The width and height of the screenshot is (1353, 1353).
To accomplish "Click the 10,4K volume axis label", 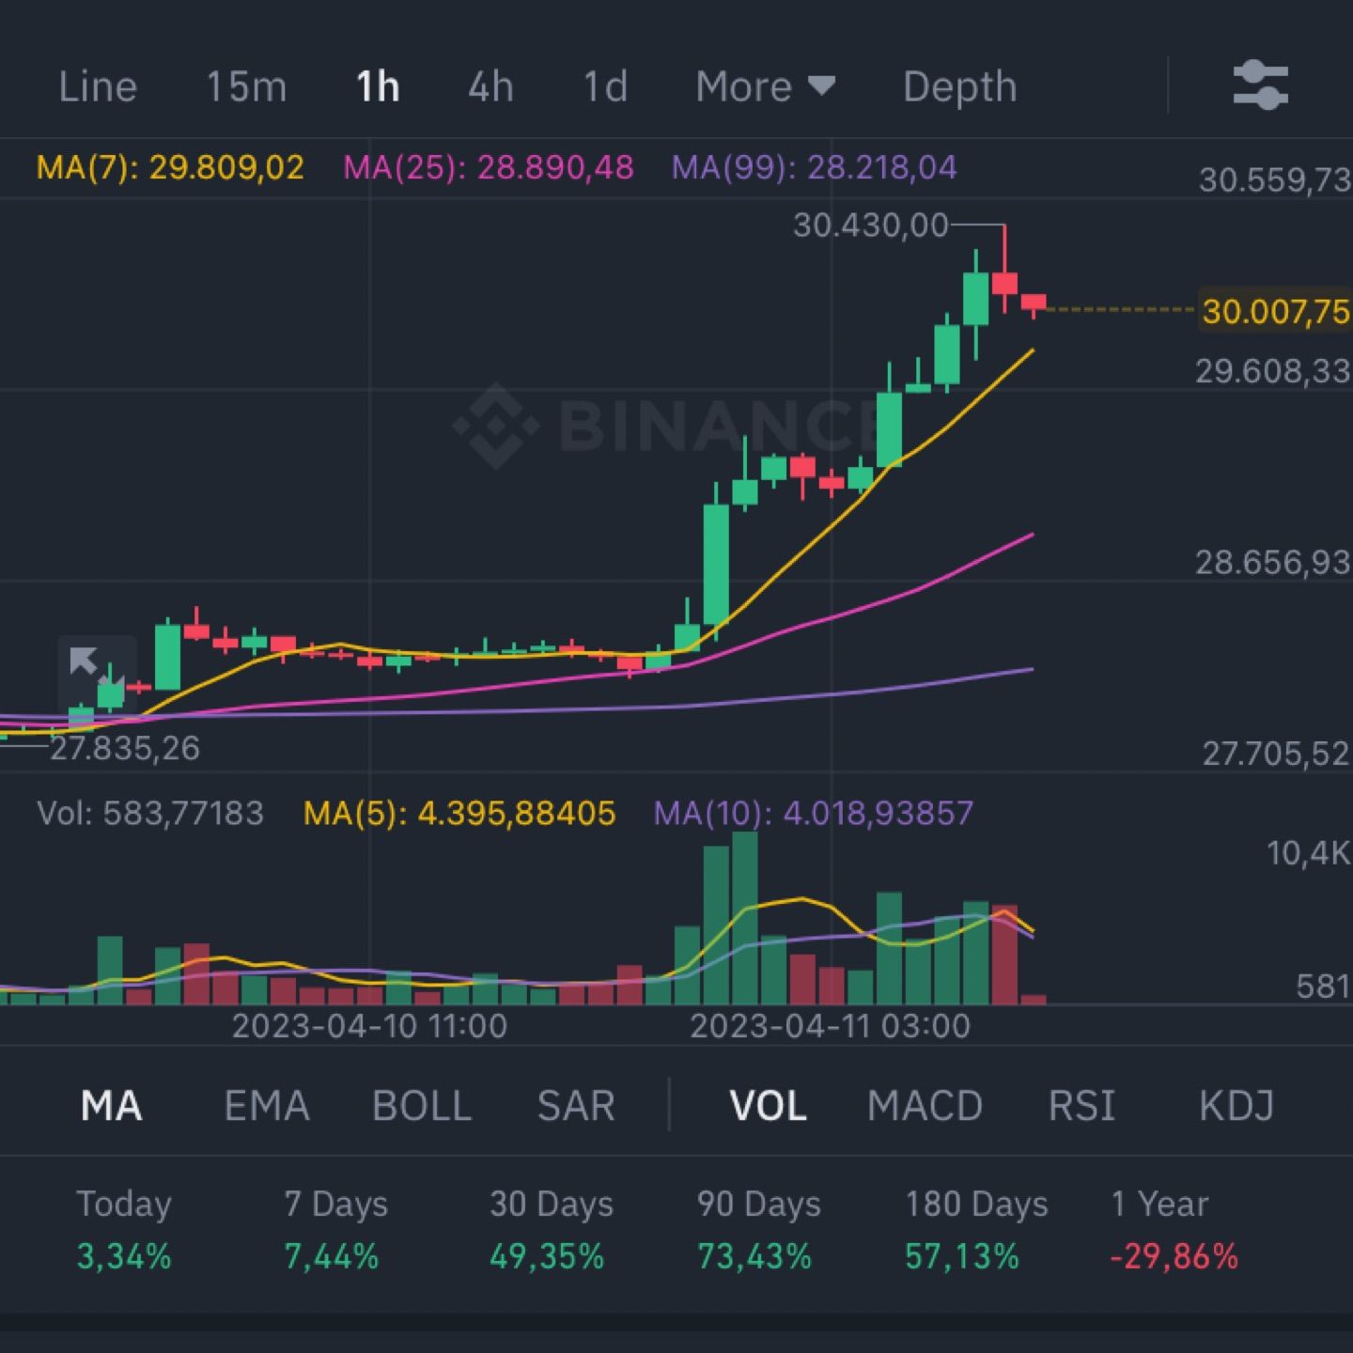I will click(1308, 852).
